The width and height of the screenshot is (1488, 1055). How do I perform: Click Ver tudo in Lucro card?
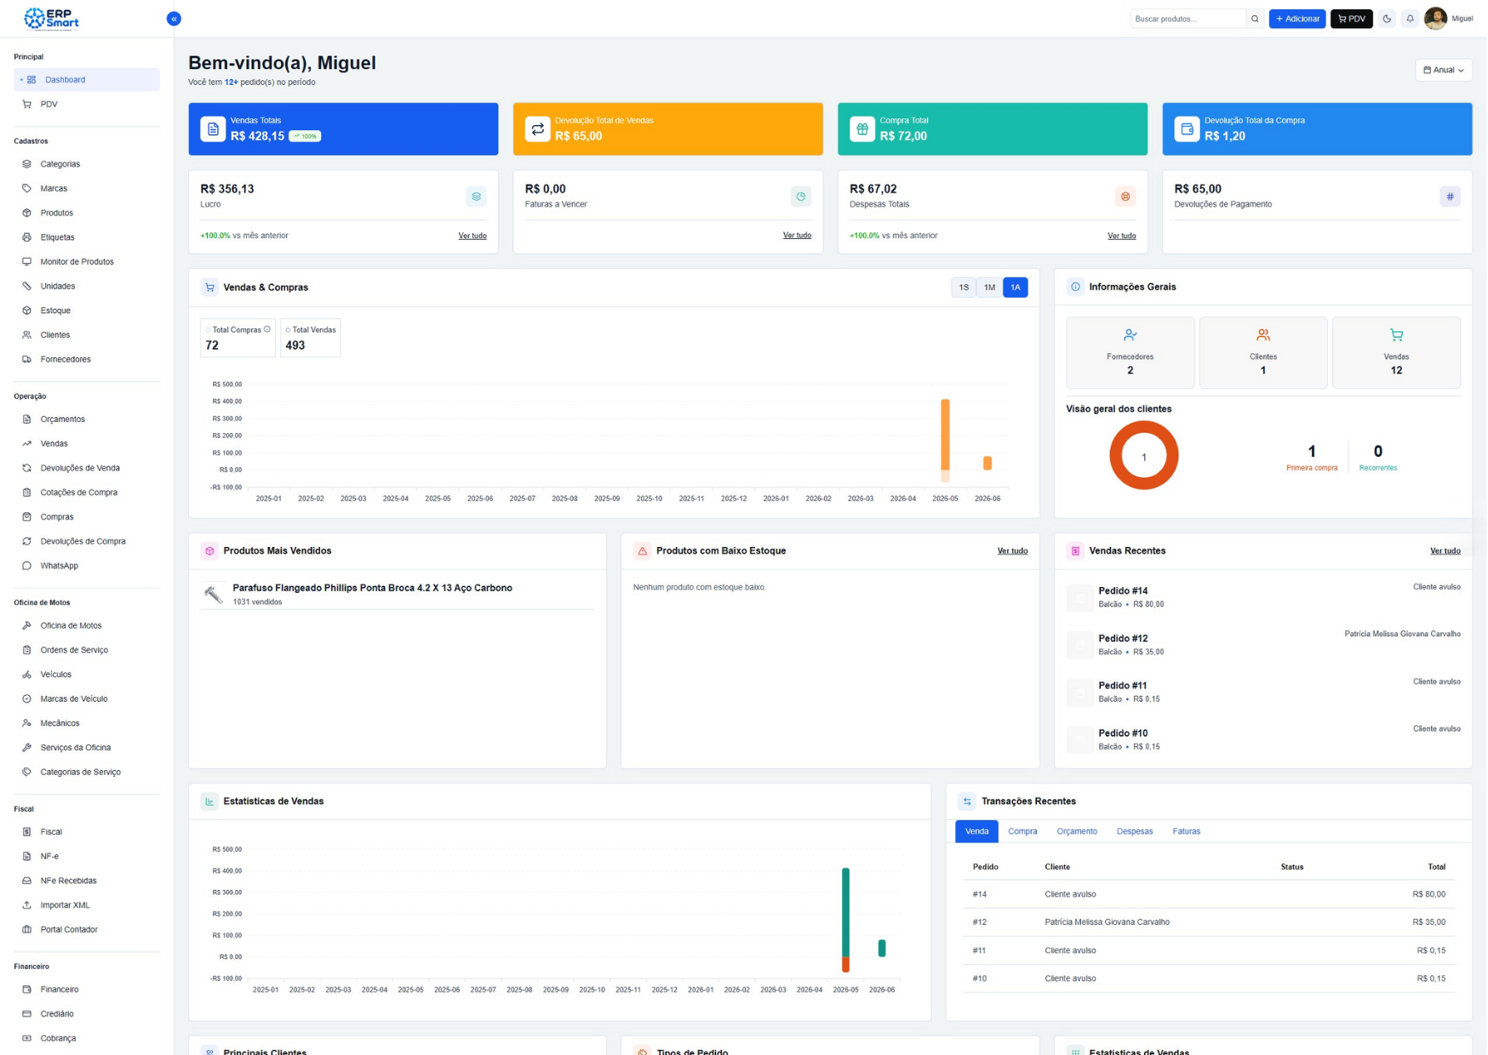click(x=472, y=236)
